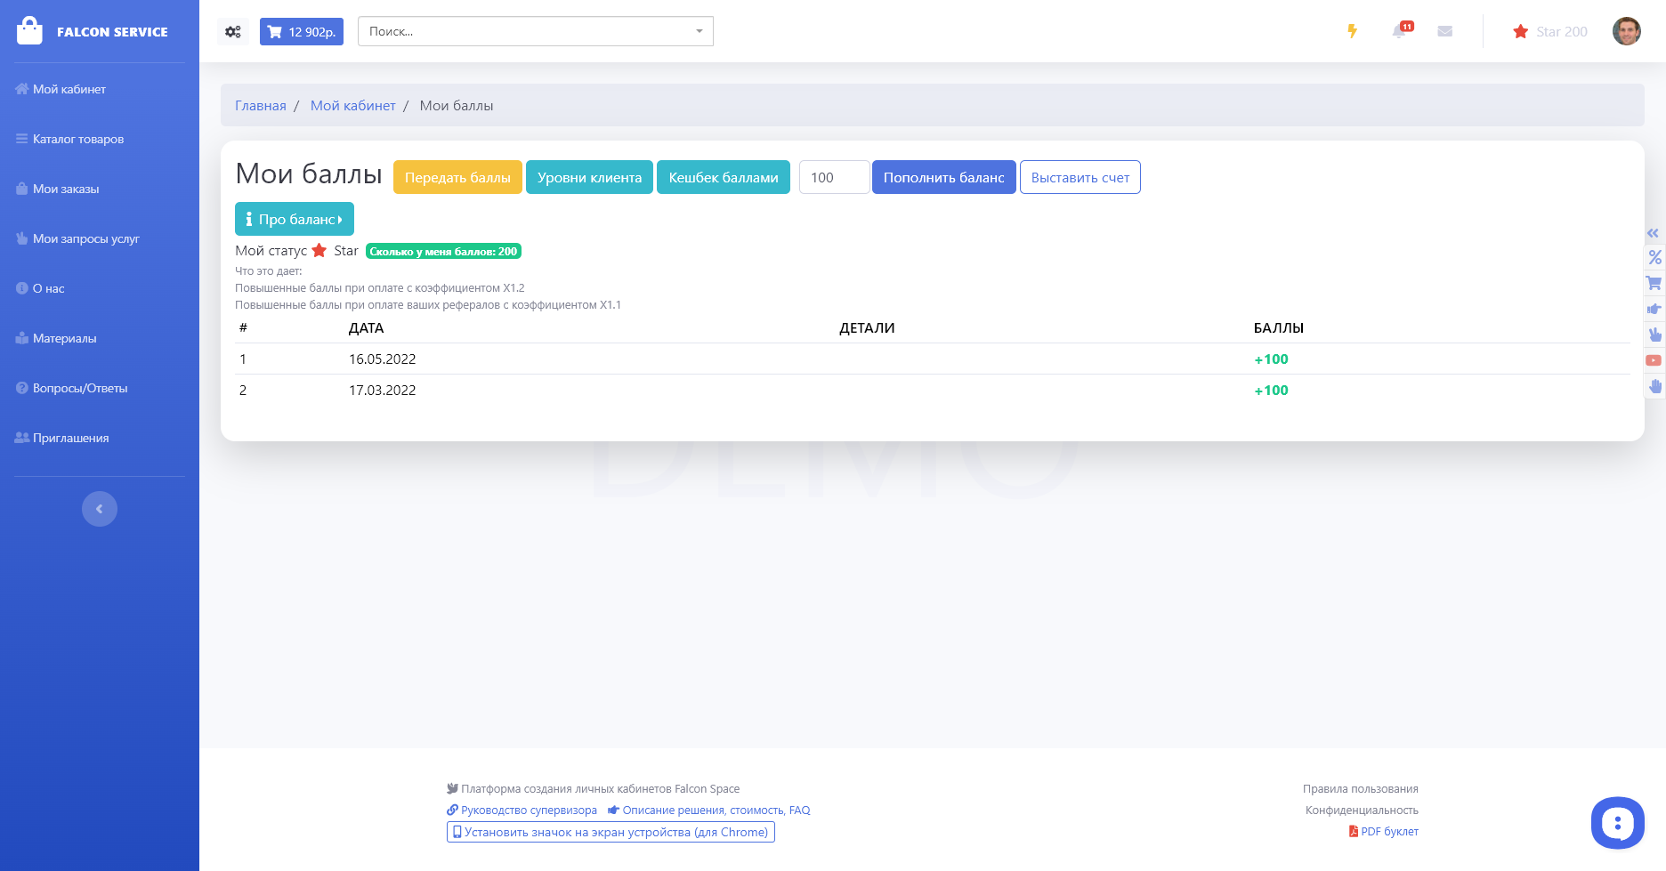The image size is (1666, 871).
Task: Open the cart 12 902р. button
Action: click(x=302, y=32)
